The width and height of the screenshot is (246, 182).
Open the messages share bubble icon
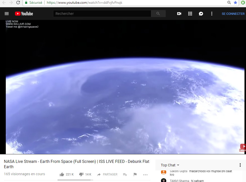201,14
